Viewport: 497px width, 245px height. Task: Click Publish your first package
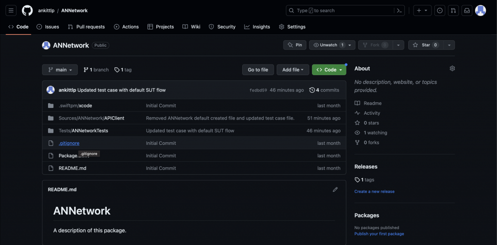click(379, 234)
